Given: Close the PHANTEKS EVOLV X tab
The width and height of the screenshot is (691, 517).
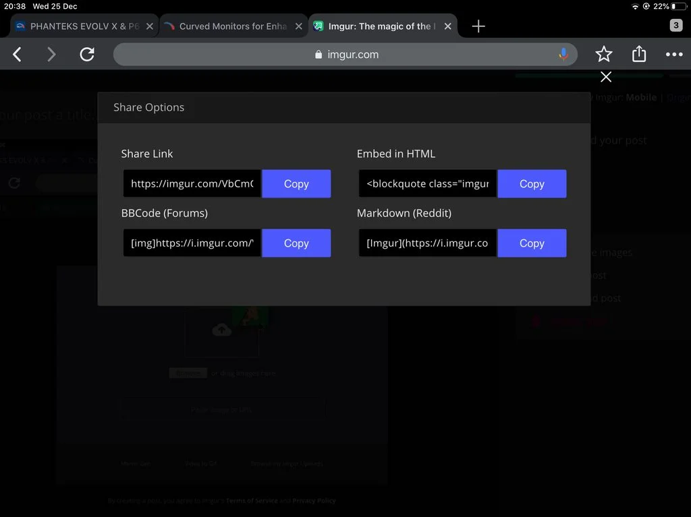Looking at the screenshot, I should [150, 26].
